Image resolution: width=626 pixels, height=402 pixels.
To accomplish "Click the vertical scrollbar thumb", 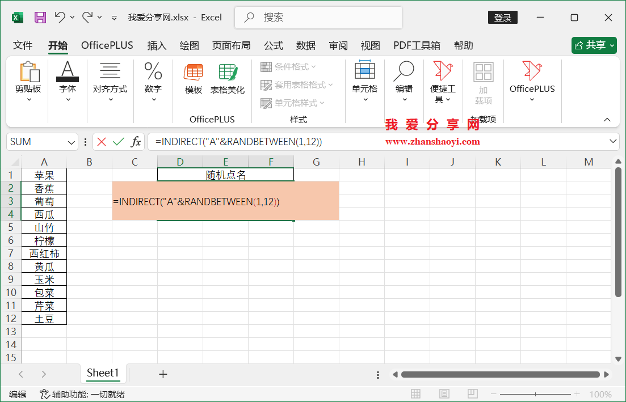I will coord(618,232).
